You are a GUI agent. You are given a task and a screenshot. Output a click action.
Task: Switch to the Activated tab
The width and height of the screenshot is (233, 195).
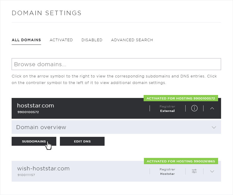[x=61, y=40]
